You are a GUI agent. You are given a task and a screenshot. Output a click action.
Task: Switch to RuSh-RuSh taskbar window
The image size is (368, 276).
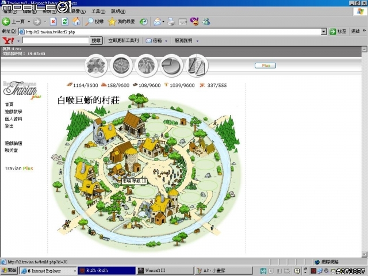106,271
